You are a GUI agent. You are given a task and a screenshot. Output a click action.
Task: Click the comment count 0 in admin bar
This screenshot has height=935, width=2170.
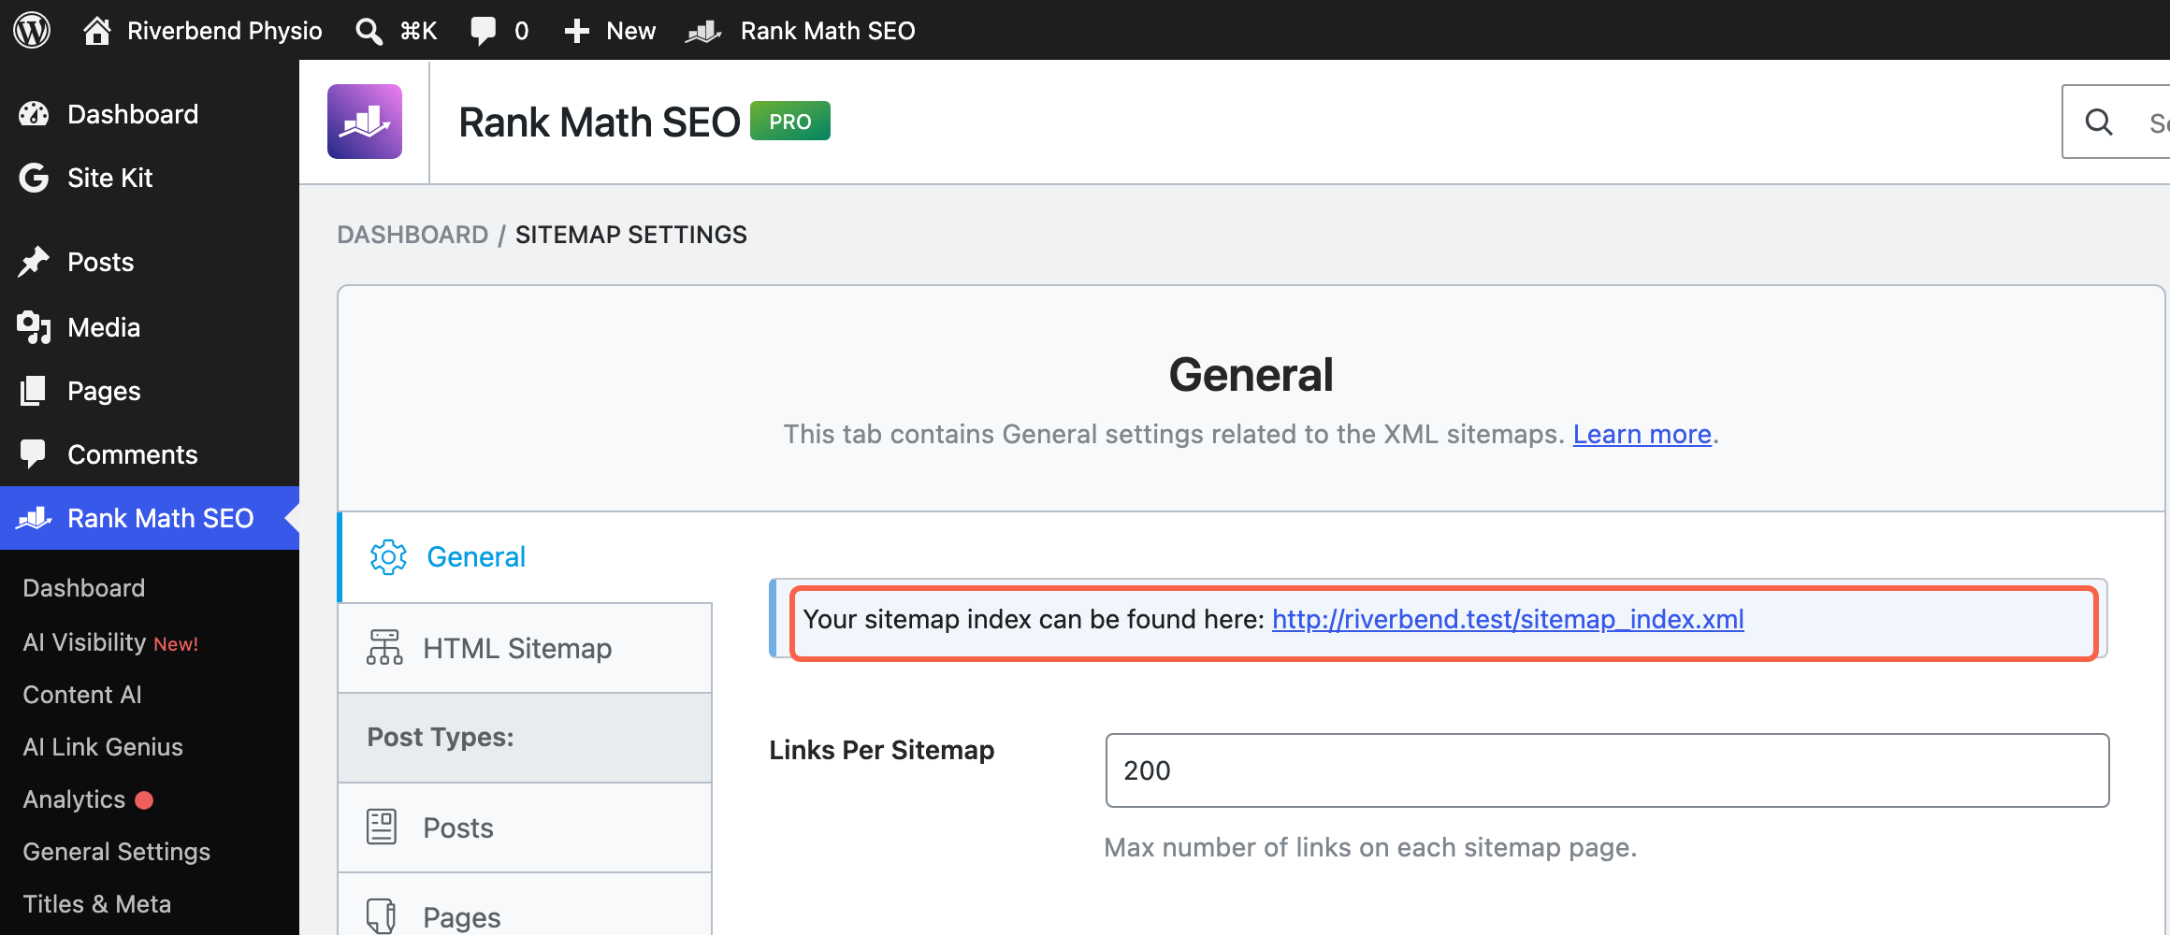pos(522,31)
